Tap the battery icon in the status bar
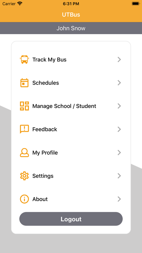 (x=135, y=4)
